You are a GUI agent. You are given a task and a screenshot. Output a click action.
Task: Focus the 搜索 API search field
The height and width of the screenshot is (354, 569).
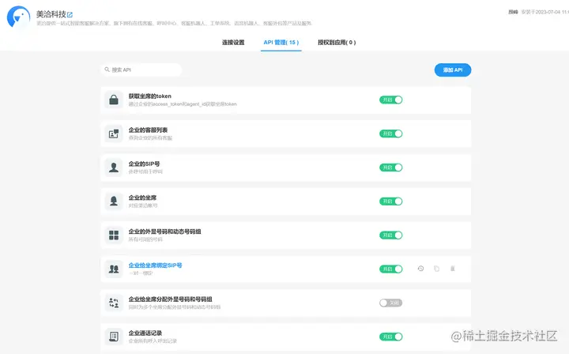click(141, 70)
